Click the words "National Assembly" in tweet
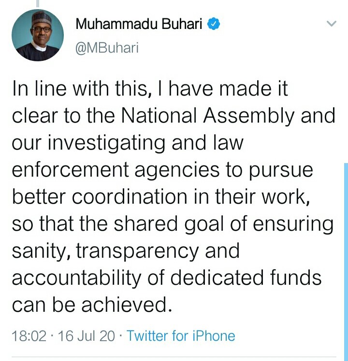Screen dimensions: 348x361 point(207,115)
